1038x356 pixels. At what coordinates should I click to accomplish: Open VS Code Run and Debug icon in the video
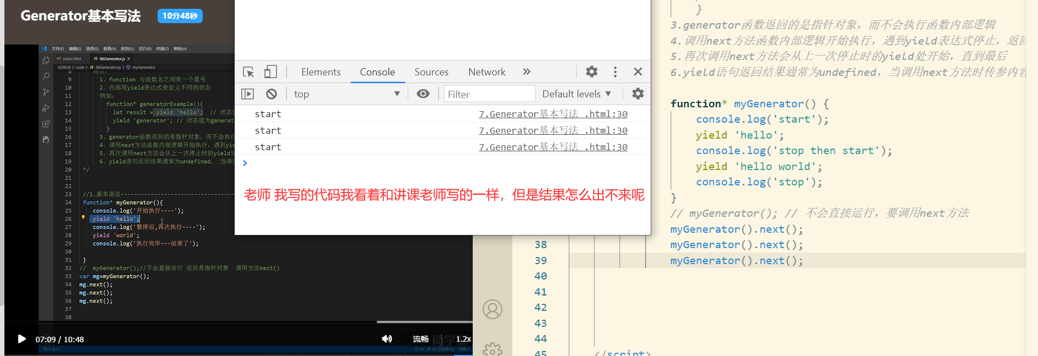[46, 108]
